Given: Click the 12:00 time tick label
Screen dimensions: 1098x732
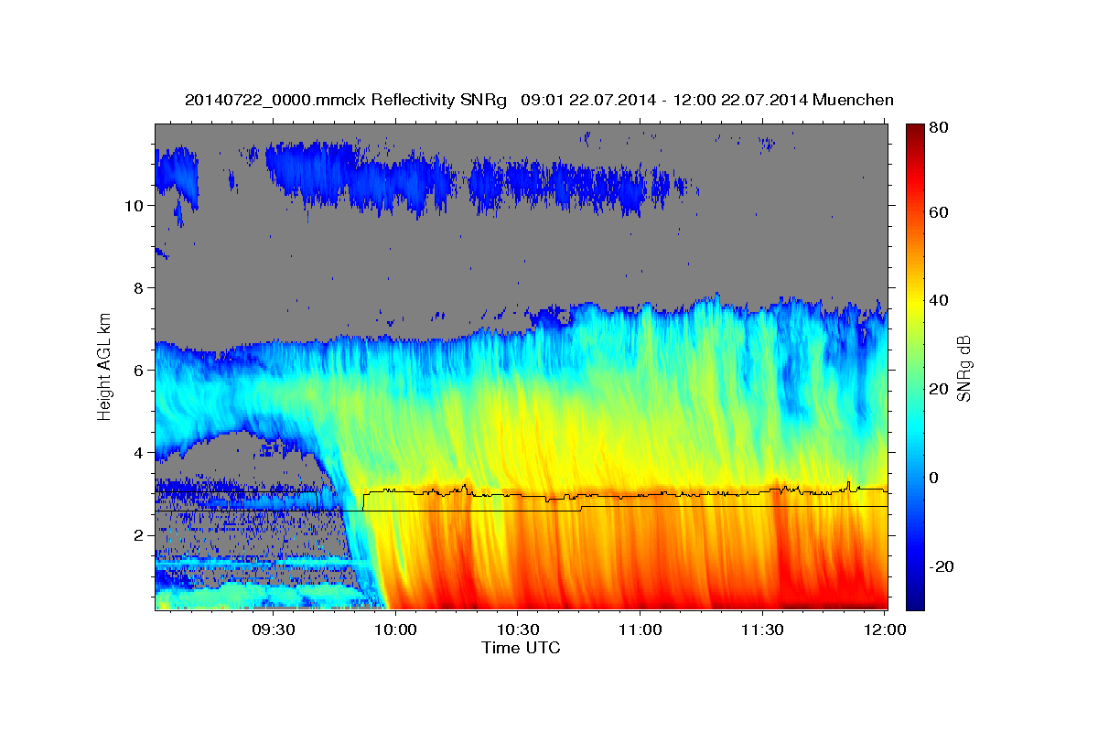Looking at the screenshot, I should click(x=885, y=630).
